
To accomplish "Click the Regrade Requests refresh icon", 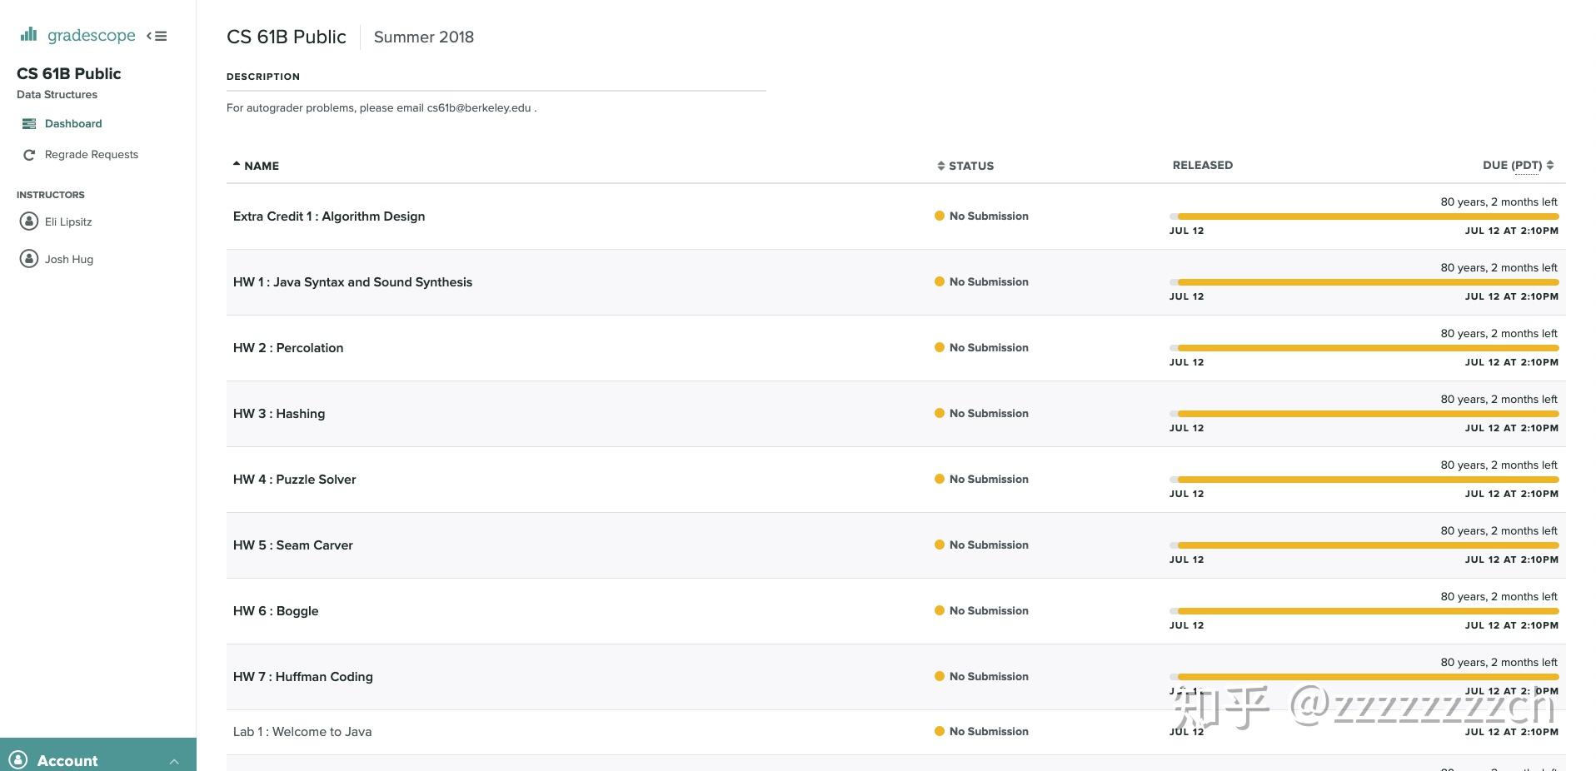I will (x=29, y=155).
